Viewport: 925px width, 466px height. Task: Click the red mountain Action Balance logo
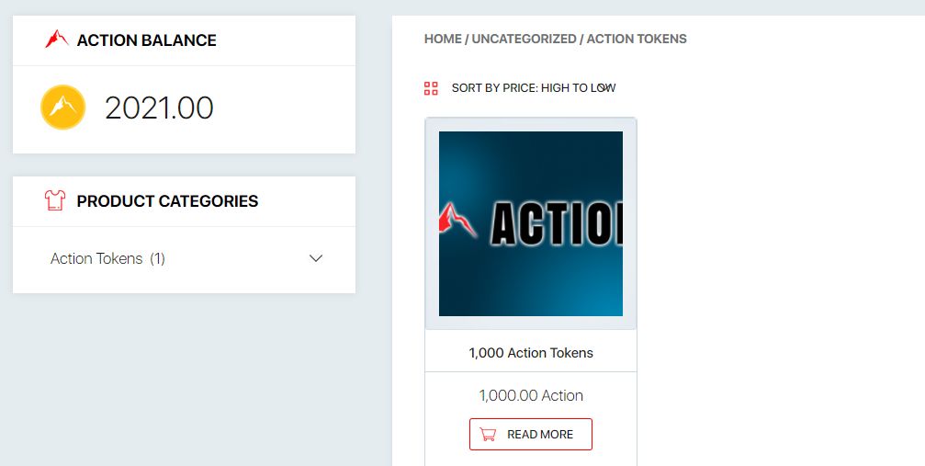coord(57,40)
